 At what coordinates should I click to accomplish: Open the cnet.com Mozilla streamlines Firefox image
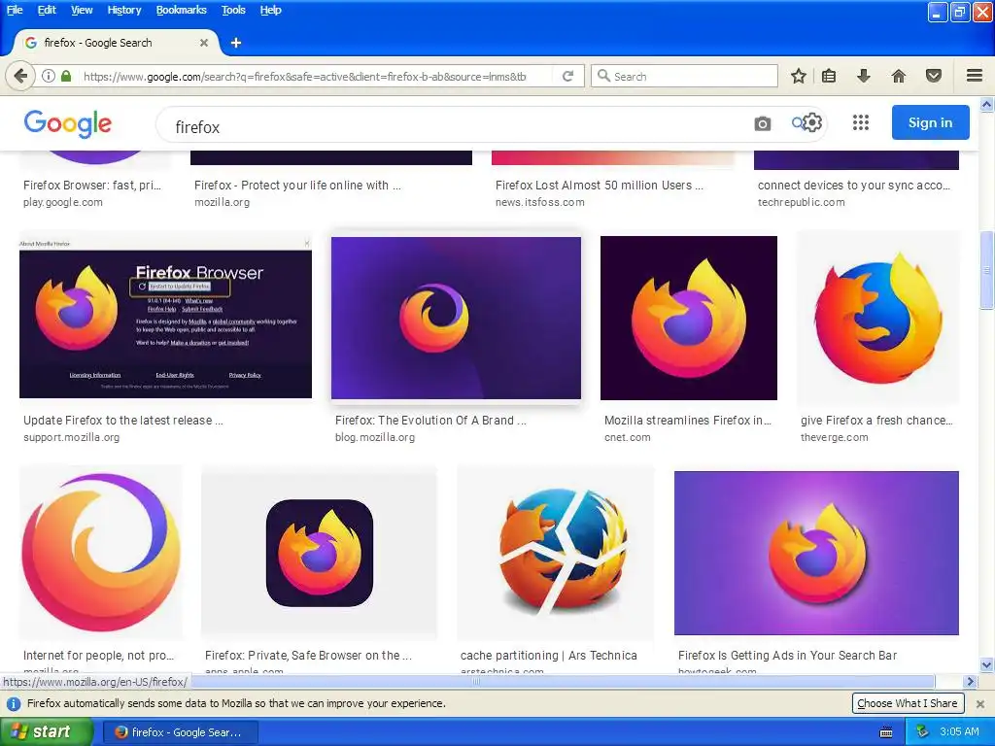(689, 318)
